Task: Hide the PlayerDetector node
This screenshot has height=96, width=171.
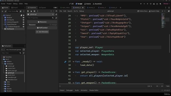Action: click(24, 24)
